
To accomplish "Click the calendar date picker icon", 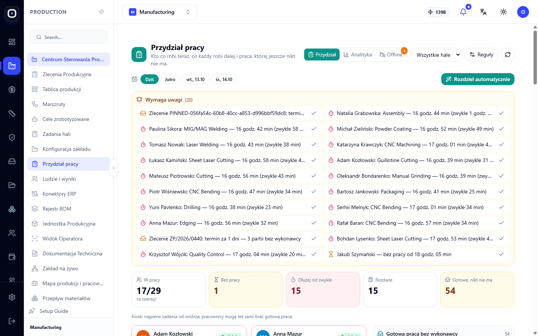I will 134,79.
